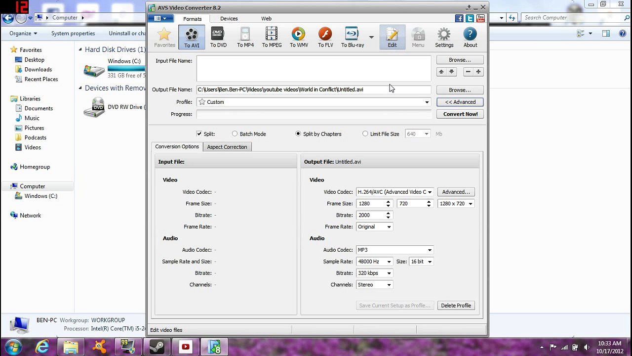Image resolution: width=632 pixels, height=356 pixels.
Task: Click System properties in Explorer toolbar
Action: click(x=73, y=33)
